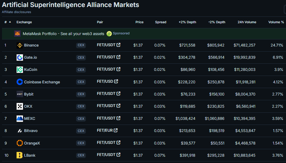Open the LBank exchange page

(x=30, y=155)
